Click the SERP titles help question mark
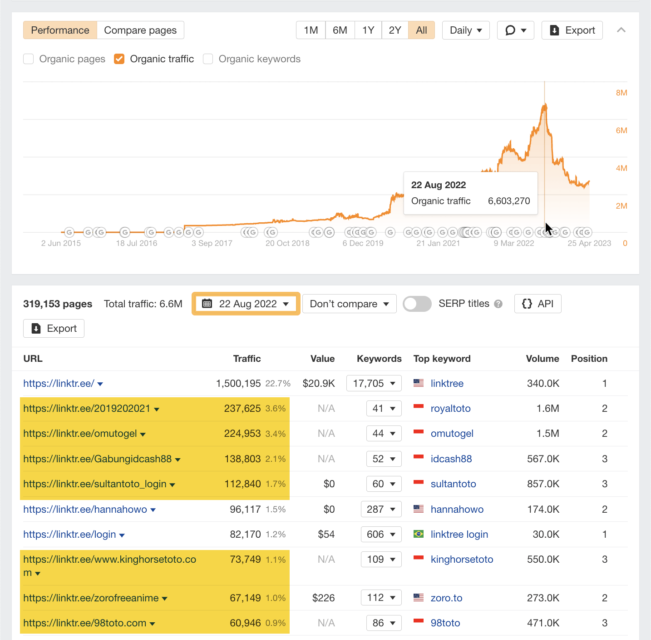 click(x=498, y=304)
